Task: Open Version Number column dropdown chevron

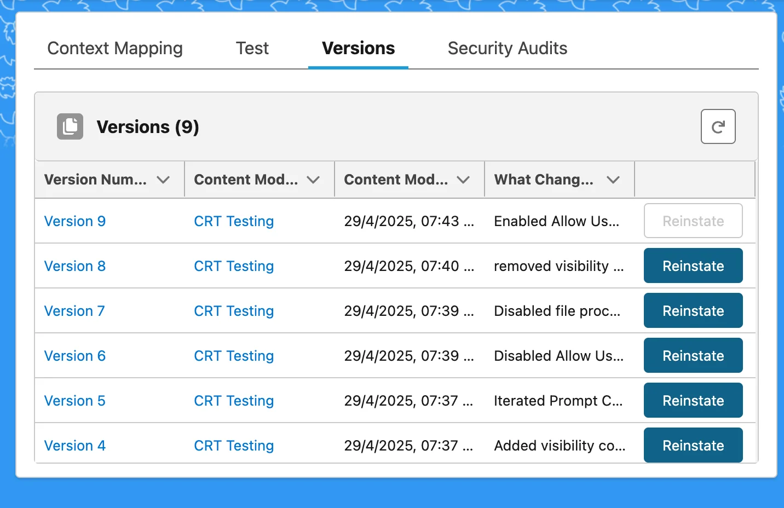Action: tap(163, 180)
